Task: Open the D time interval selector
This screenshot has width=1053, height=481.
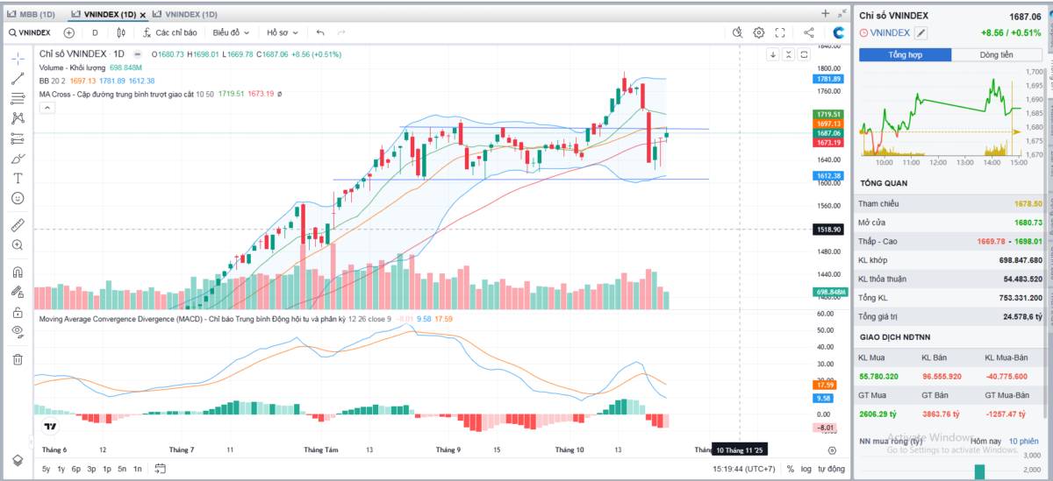Action: 96,32
